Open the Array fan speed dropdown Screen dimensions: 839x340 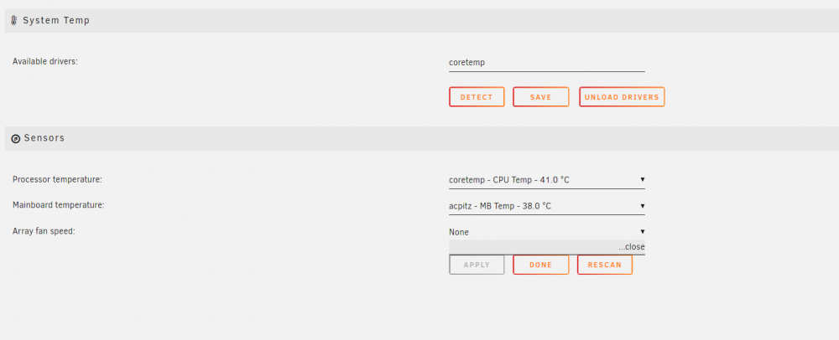[x=547, y=232]
